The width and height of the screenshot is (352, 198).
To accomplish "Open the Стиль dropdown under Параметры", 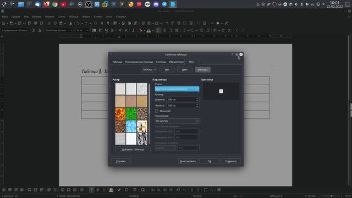I will click(177, 89).
